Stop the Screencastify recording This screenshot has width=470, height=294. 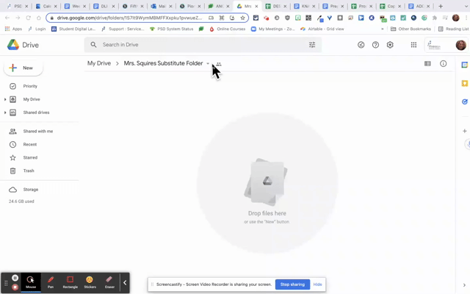tap(15, 287)
